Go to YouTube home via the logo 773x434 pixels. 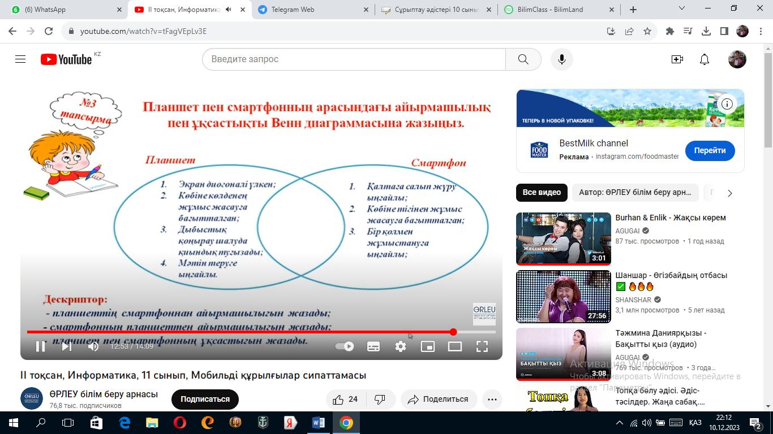[x=66, y=59]
